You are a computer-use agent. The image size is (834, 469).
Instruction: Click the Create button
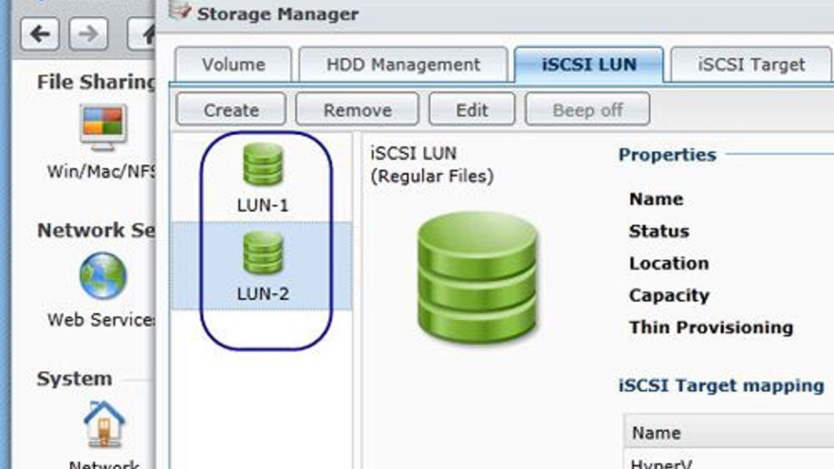(231, 109)
